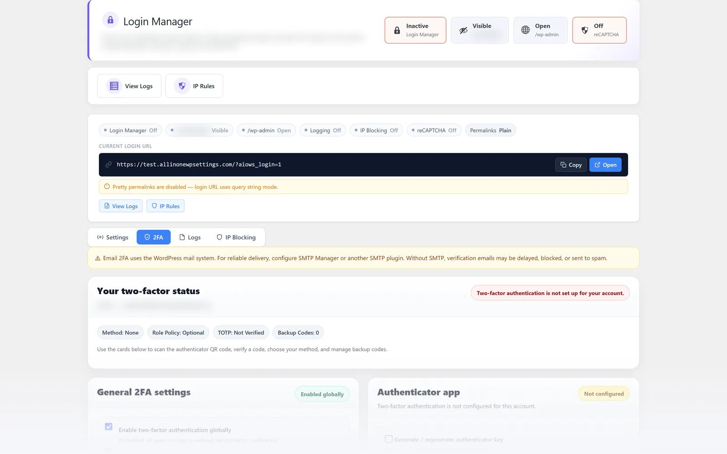The width and height of the screenshot is (727, 454).
Task: Open large View Logs button
Action: click(x=129, y=86)
